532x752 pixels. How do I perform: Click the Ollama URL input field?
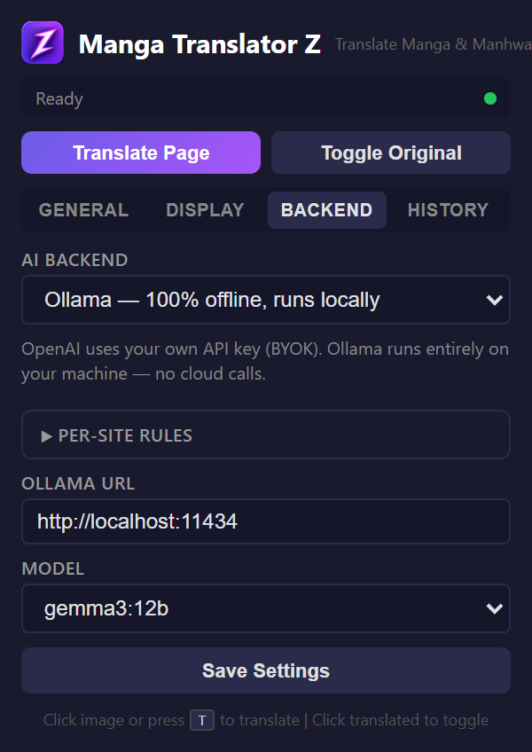(266, 521)
